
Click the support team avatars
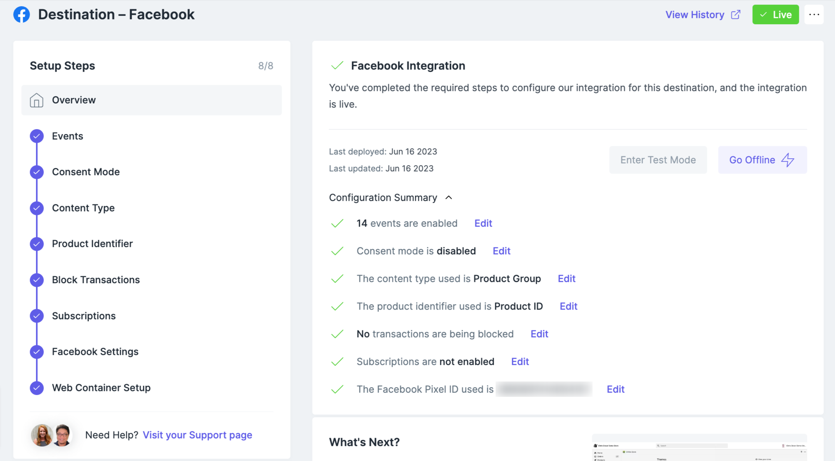click(52, 435)
